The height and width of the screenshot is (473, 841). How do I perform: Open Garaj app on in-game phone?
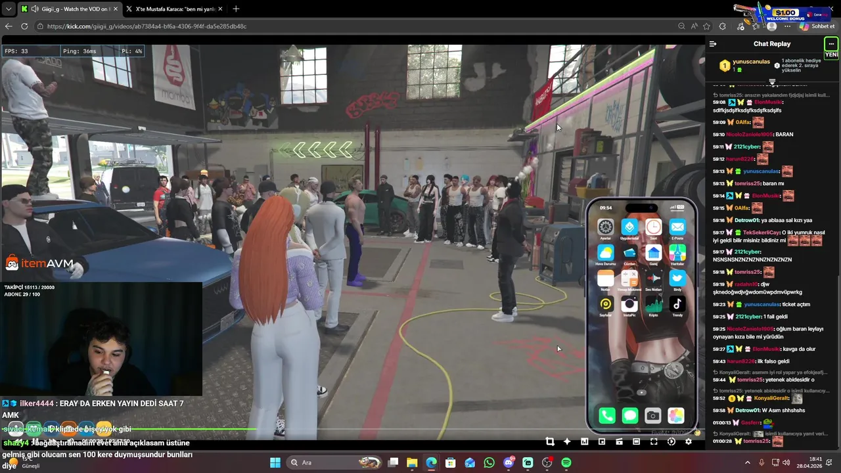coord(654,253)
